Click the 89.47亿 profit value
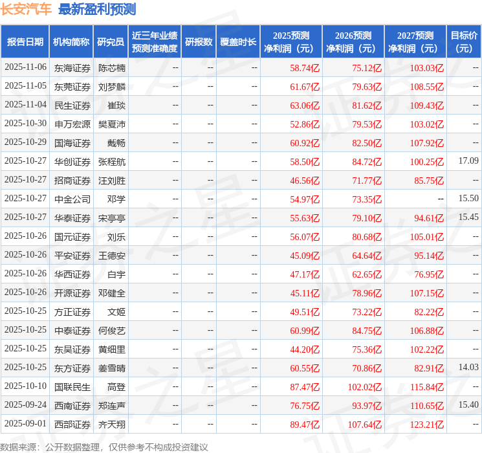482x453 pixels. pos(305,425)
